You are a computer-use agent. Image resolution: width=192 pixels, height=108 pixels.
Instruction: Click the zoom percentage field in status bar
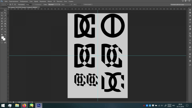(10, 102)
